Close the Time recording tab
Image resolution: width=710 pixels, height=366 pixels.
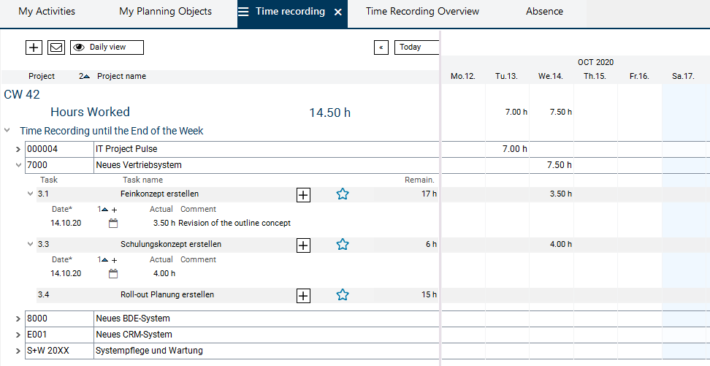tap(337, 12)
